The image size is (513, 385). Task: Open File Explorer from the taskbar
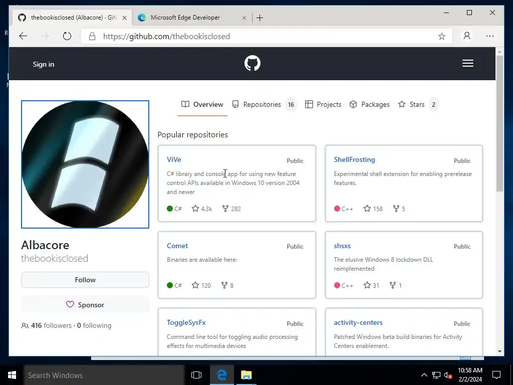point(246,375)
